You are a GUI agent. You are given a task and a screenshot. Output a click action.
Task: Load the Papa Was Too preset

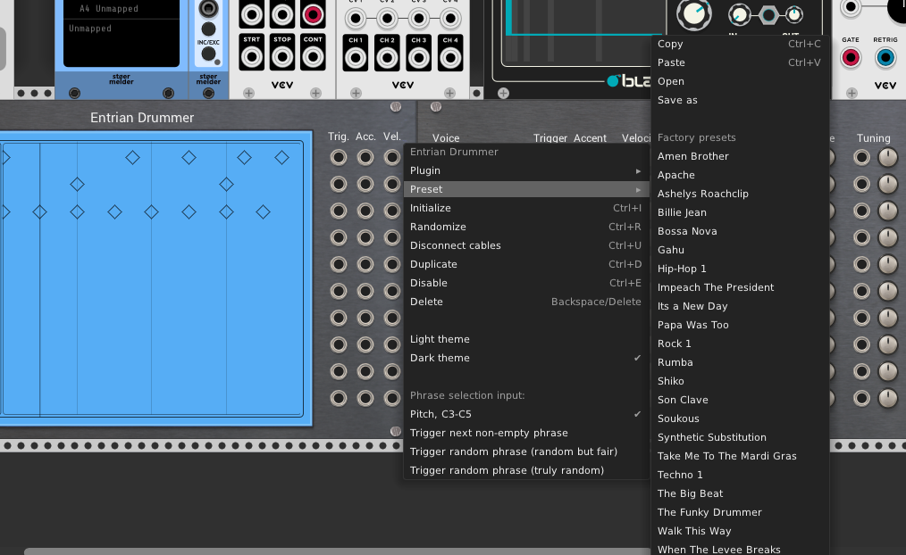click(x=740, y=326)
